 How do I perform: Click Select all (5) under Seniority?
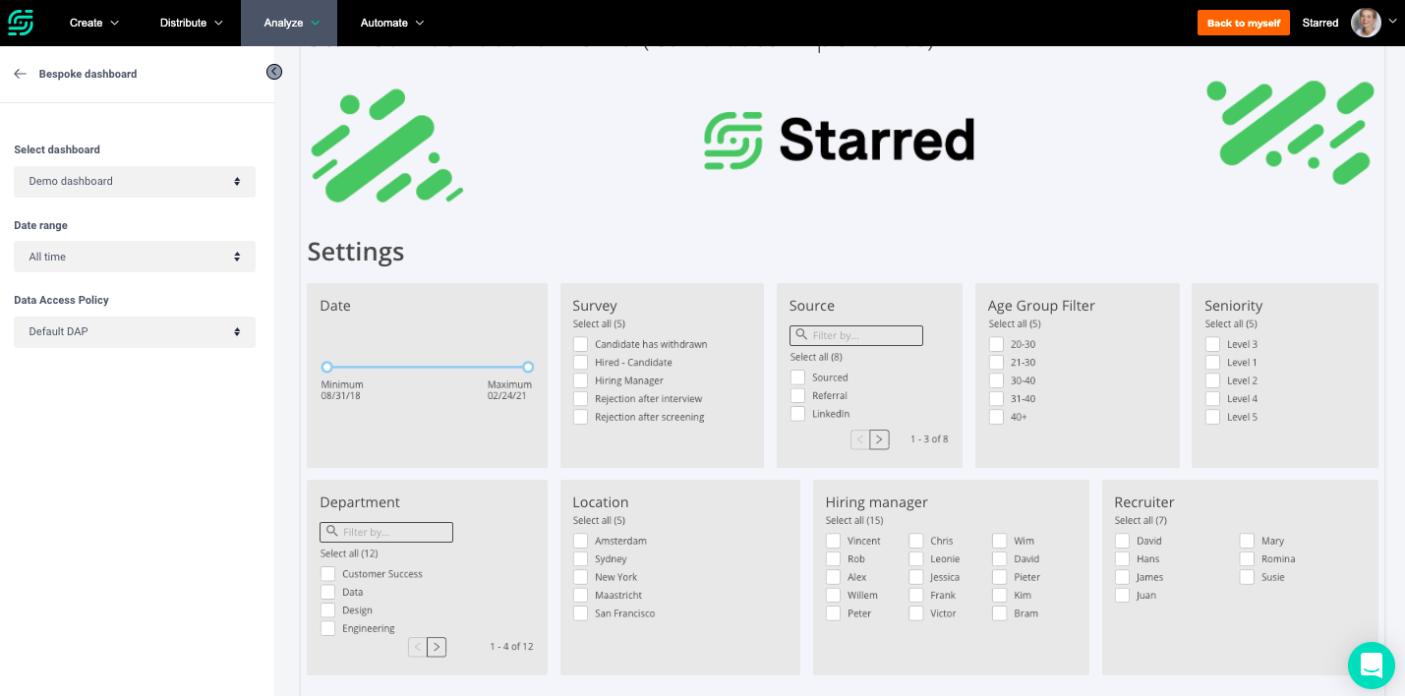[x=1231, y=324]
